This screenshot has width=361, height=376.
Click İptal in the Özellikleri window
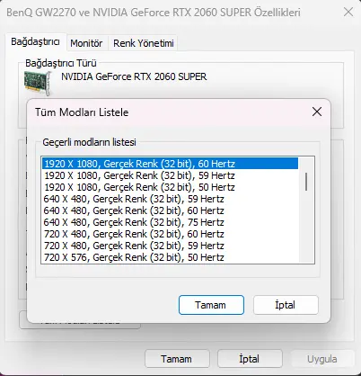(x=250, y=359)
